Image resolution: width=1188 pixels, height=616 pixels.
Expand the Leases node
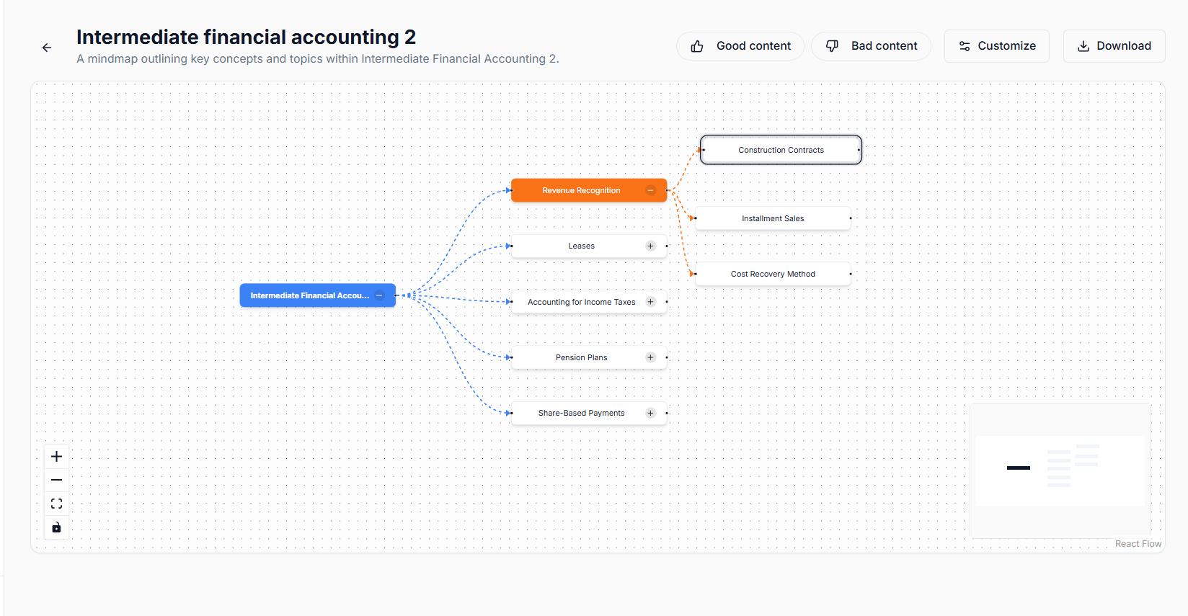click(650, 246)
